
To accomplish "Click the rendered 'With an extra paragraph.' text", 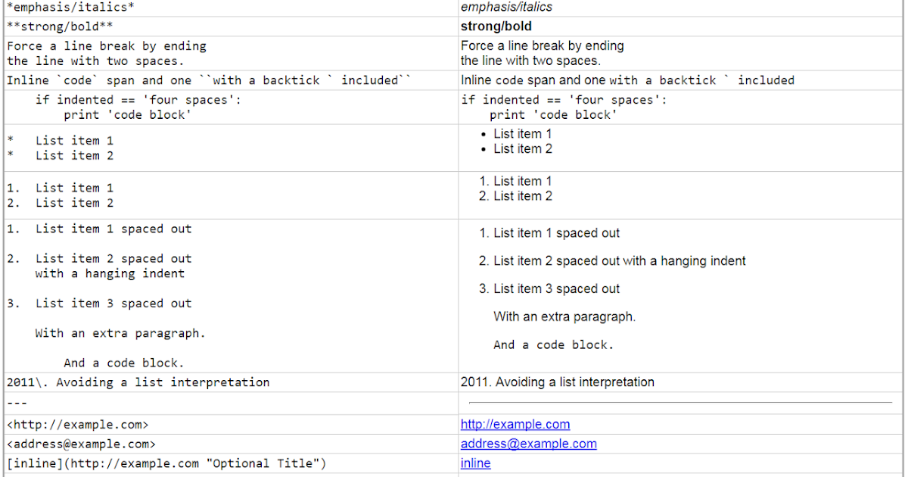I will click(564, 316).
